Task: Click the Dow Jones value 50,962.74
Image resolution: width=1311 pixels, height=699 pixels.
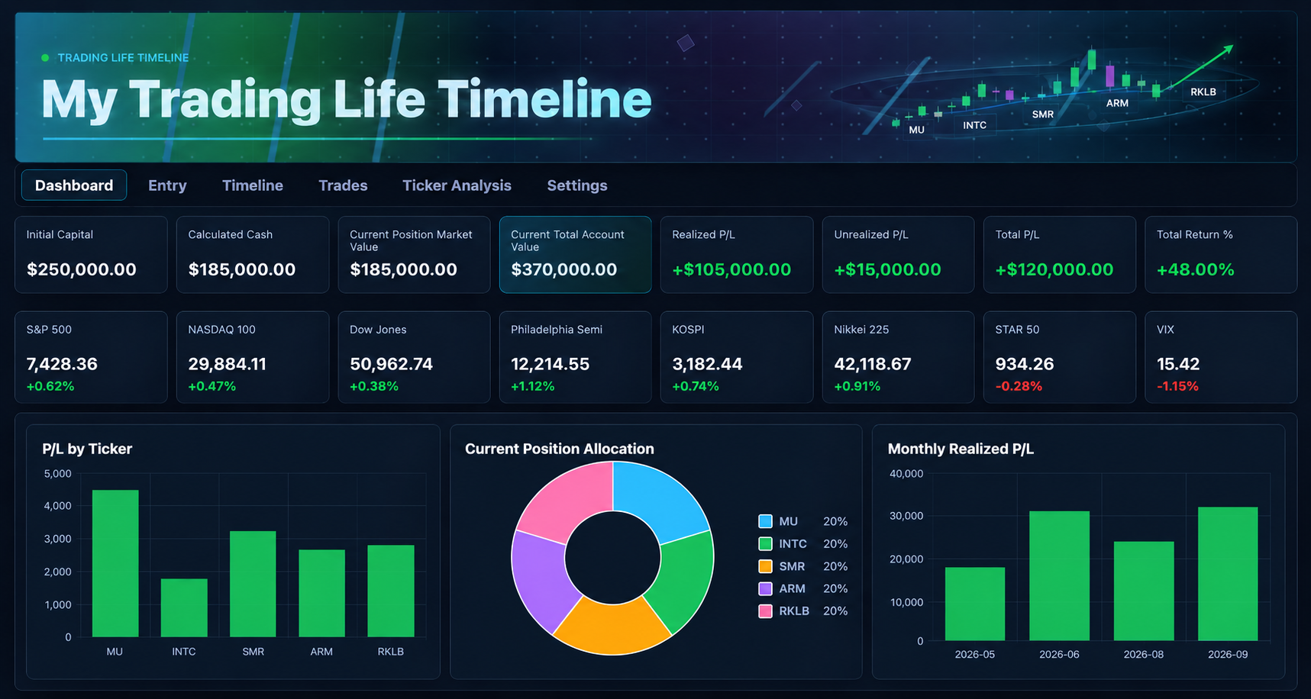Action: click(391, 364)
